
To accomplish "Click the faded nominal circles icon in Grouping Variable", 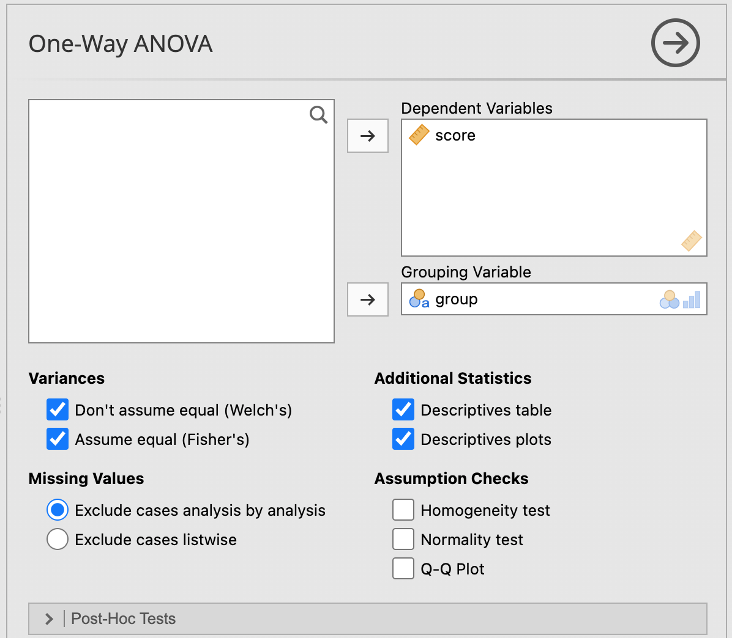I will (x=669, y=299).
